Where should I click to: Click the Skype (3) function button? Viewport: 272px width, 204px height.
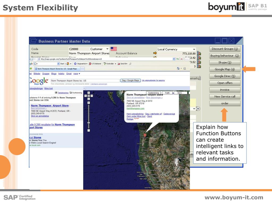pyautogui.click(x=225, y=62)
